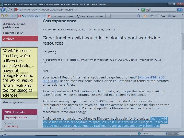Switch to the Internet encyclopaedias tab
Image resolution: width=184 pixels, height=138 pixels.
(x=61, y=16)
